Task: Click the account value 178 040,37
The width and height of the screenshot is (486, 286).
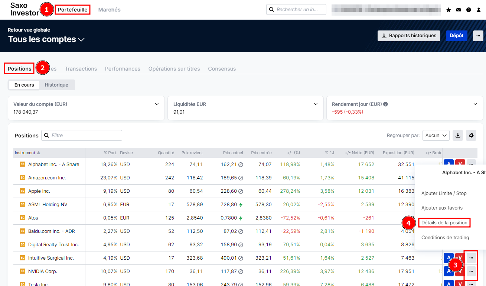Action: [26, 112]
